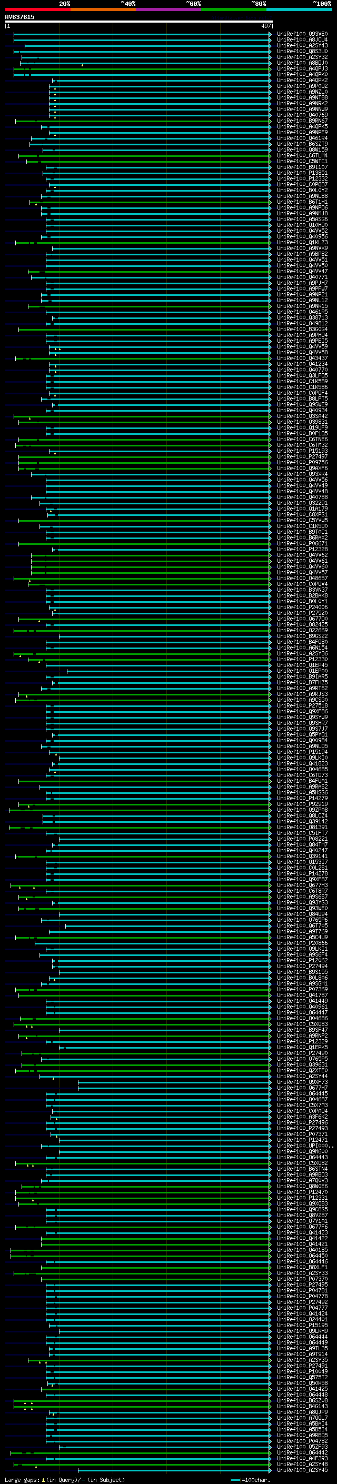Select the UniRef100_C6TLM4 label
The height and width of the screenshot is (1484, 337).
[x=302, y=155]
